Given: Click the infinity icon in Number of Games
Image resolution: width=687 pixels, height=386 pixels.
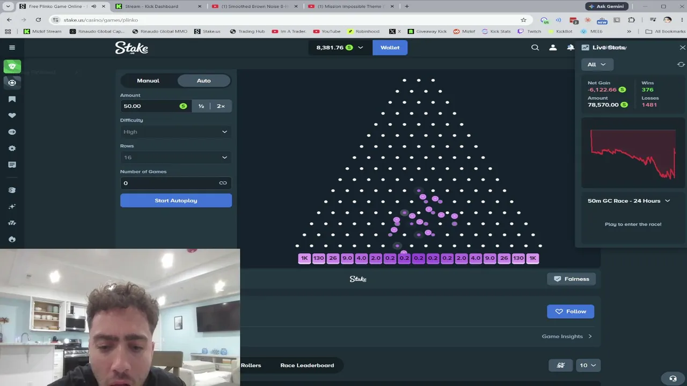Looking at the screenshot, I should (223, 183).
